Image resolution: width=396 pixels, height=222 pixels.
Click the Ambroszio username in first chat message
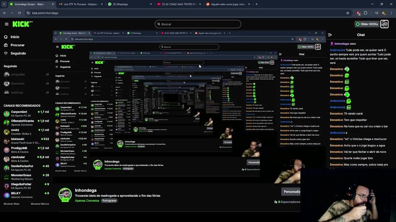click(x=337, y=50)
